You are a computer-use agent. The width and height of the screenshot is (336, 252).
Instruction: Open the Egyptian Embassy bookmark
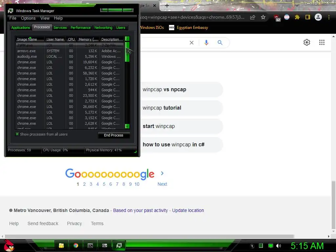pyautogui.click(x=188, y=28)
